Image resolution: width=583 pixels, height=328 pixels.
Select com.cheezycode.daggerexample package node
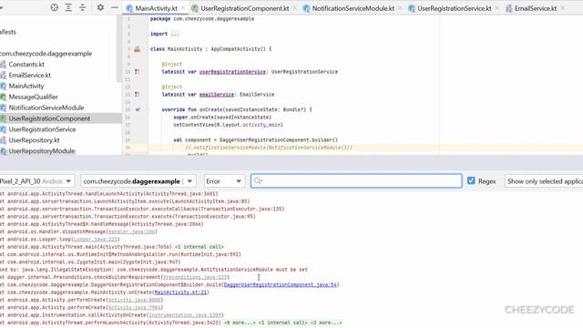click(x=46, y=54)
